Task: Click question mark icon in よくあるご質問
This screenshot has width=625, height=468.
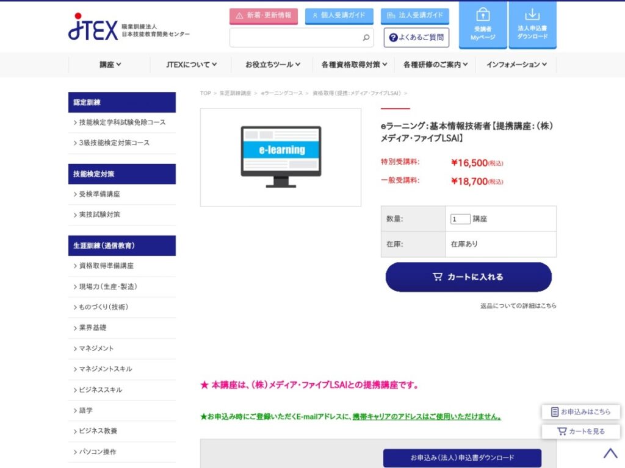Action: 393,37
